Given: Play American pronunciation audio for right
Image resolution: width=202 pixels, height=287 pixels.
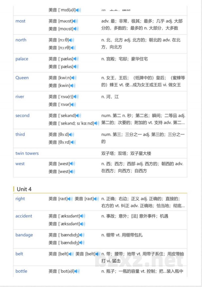Looking at the screenshot, I should 96,199.
